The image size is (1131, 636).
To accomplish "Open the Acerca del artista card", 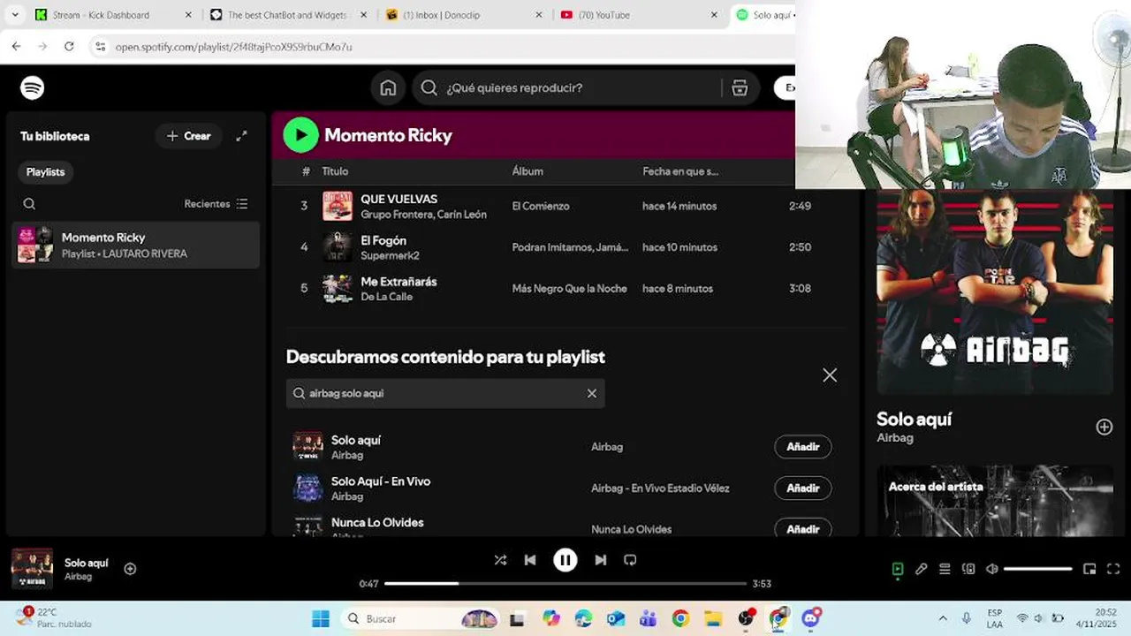I will 995,500.
